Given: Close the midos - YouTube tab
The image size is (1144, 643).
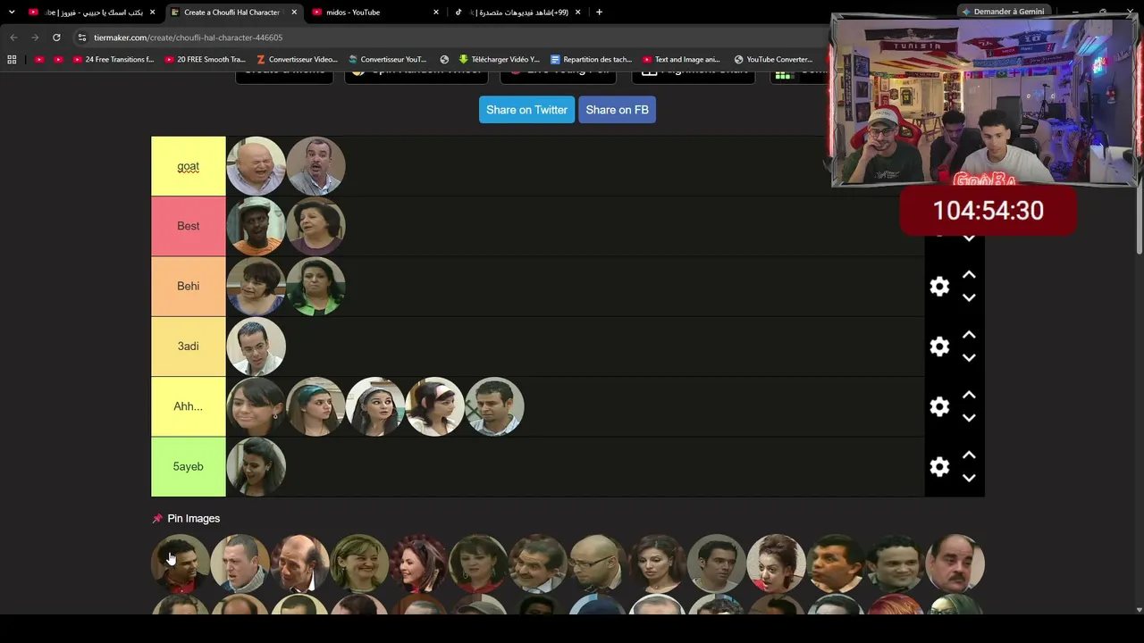Looking at the screenshot, I should (436, 13).
